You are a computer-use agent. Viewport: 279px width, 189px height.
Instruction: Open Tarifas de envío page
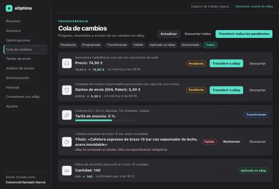click(x=18, y=58)
